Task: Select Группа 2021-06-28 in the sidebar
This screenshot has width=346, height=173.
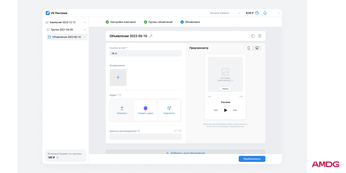Action: click(62, 30)
